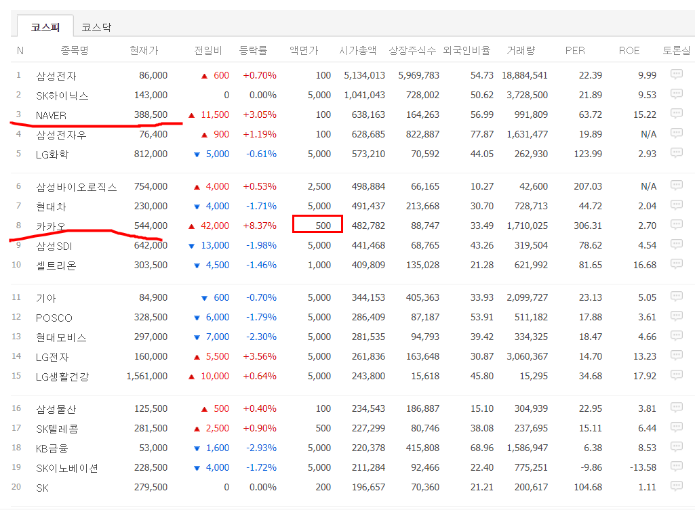
Task: Open discussion room icon for 기아
Action: click(677, 296)
